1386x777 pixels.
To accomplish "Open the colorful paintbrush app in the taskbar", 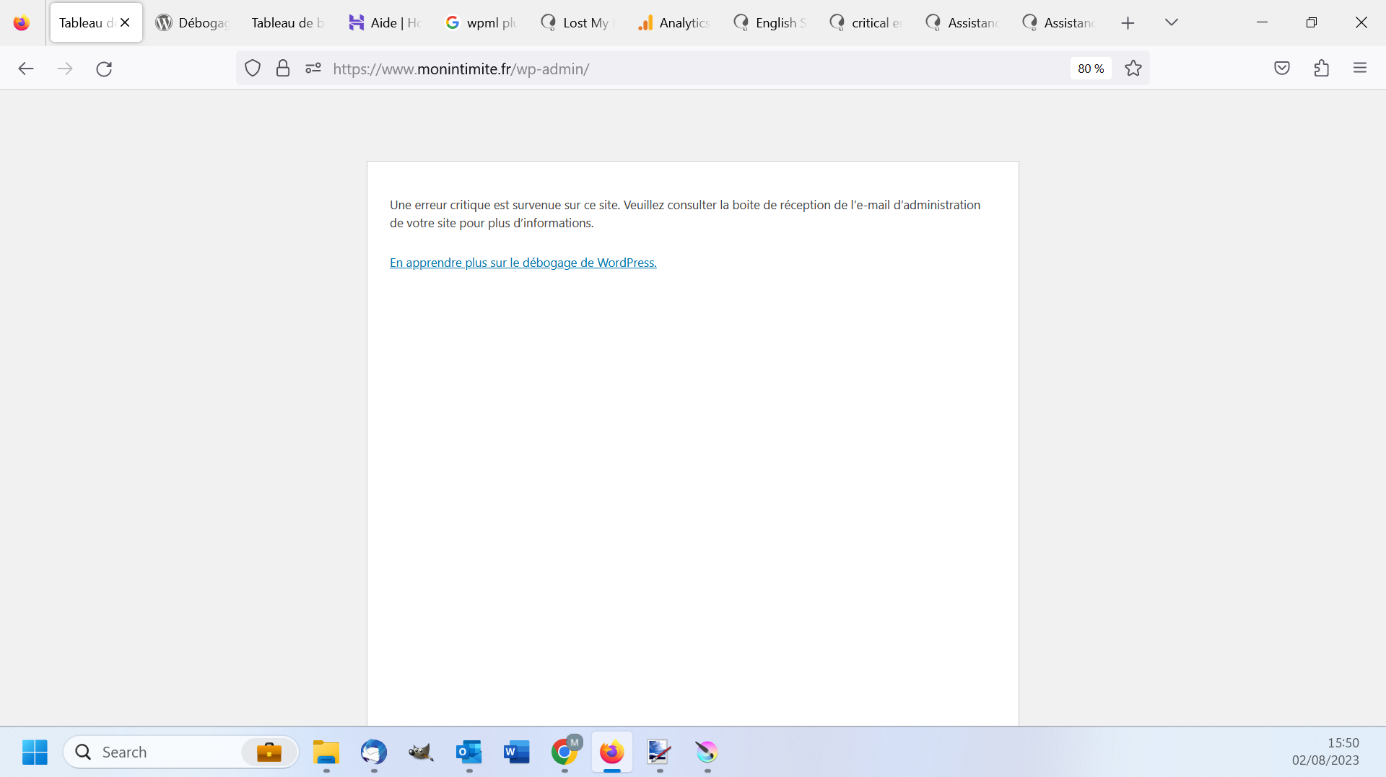I will (707, 752).
